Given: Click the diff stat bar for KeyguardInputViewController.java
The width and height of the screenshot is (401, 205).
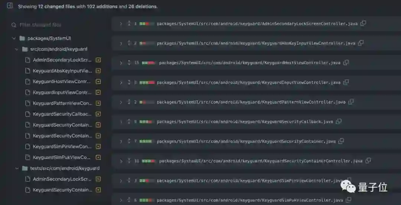Looking at the screenshot, I should (147, 82).
